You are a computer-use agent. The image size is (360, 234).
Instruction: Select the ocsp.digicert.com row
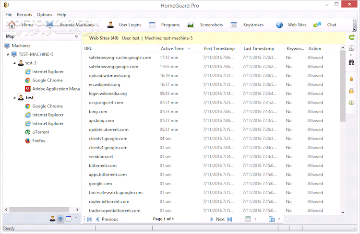click(x=211, y=103)
